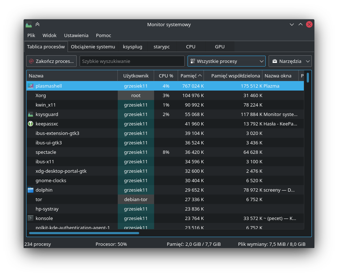The width and height of the screenshot is (338, 276).
Task: Click the keepassxc process icon
Action: [30, 124]
